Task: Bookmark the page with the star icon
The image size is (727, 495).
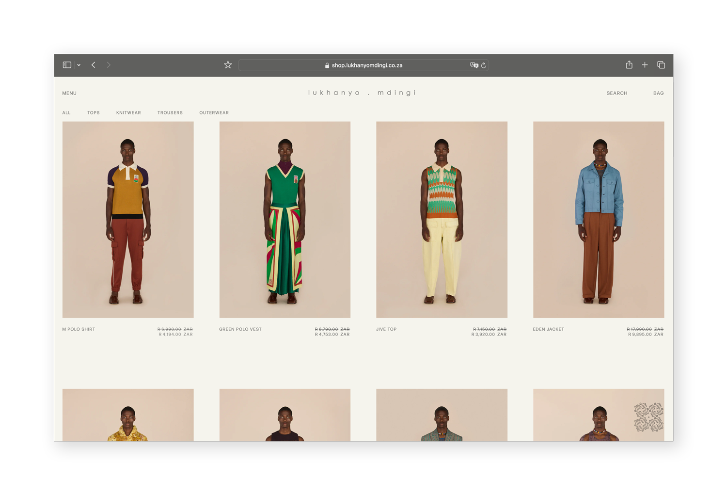Action: coord(228,65)
